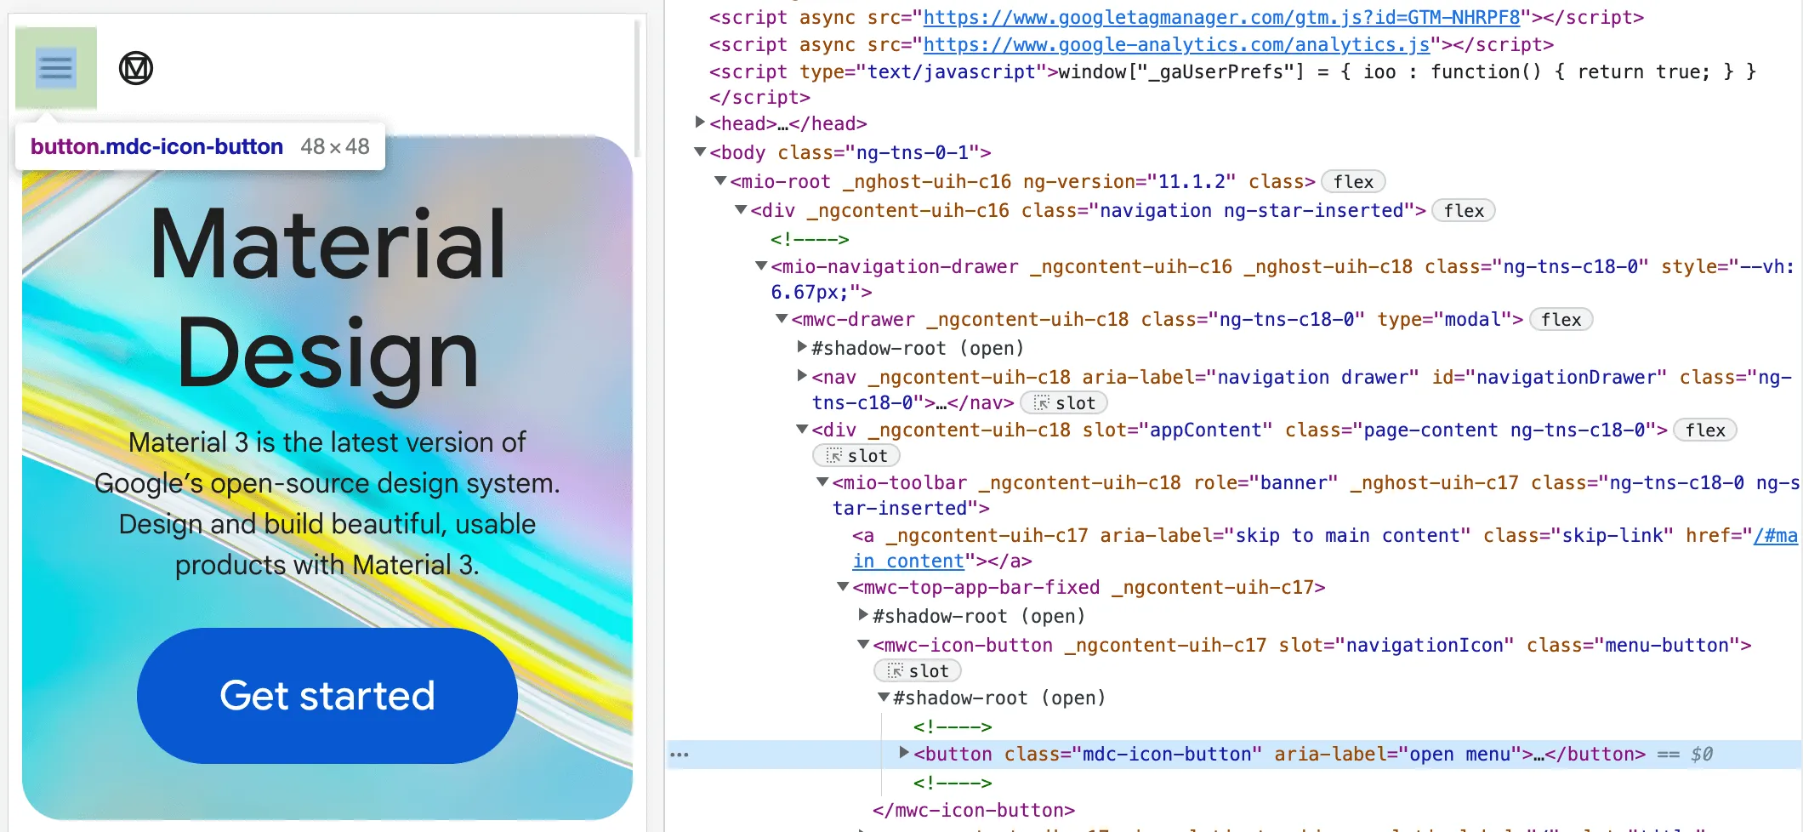Collapse the mwc-top-app-bar-fixed node
The image size is (1803, 832).
pos(843,587)
